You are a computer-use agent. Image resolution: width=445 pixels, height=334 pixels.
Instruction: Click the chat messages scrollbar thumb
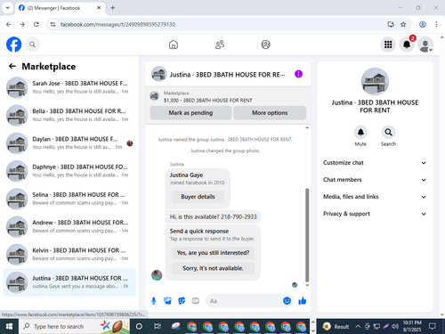click(x=307, y=235)
